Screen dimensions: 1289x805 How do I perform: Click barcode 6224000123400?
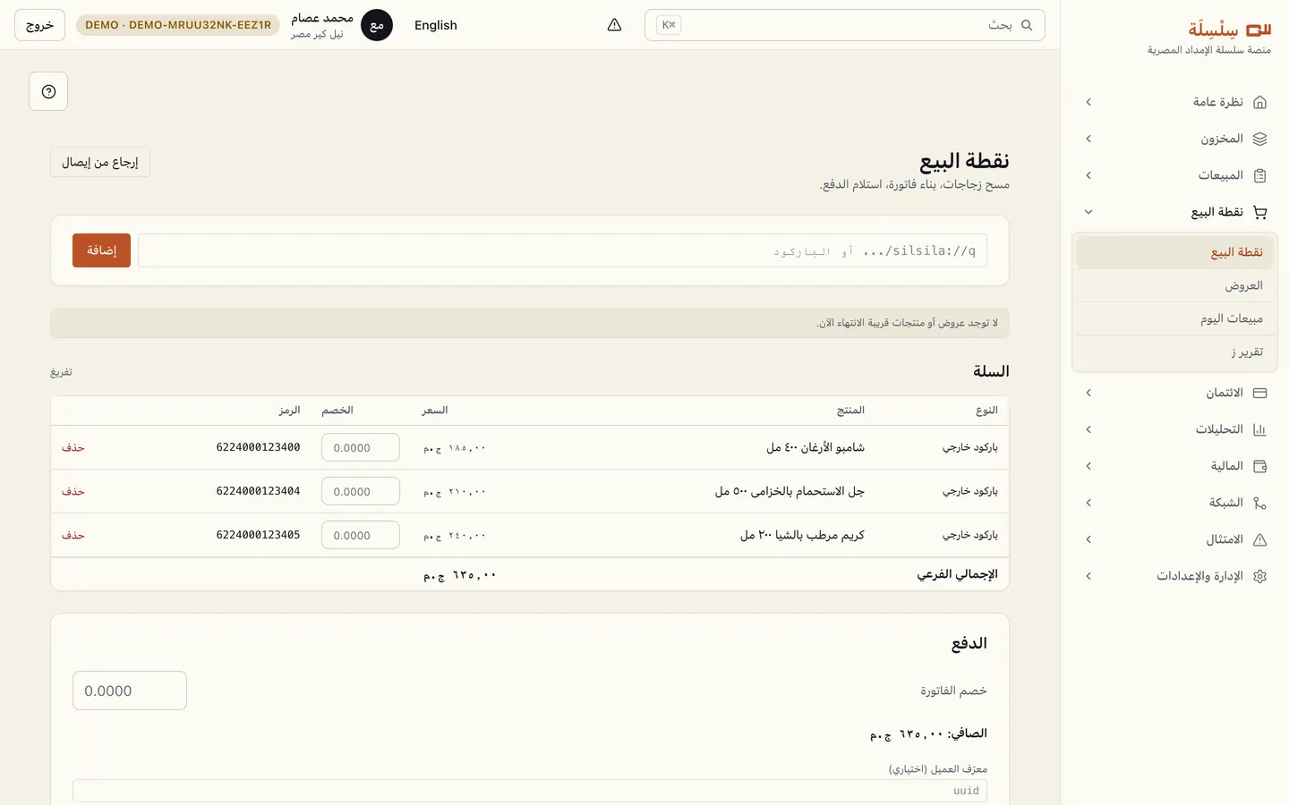coord(258,447)
